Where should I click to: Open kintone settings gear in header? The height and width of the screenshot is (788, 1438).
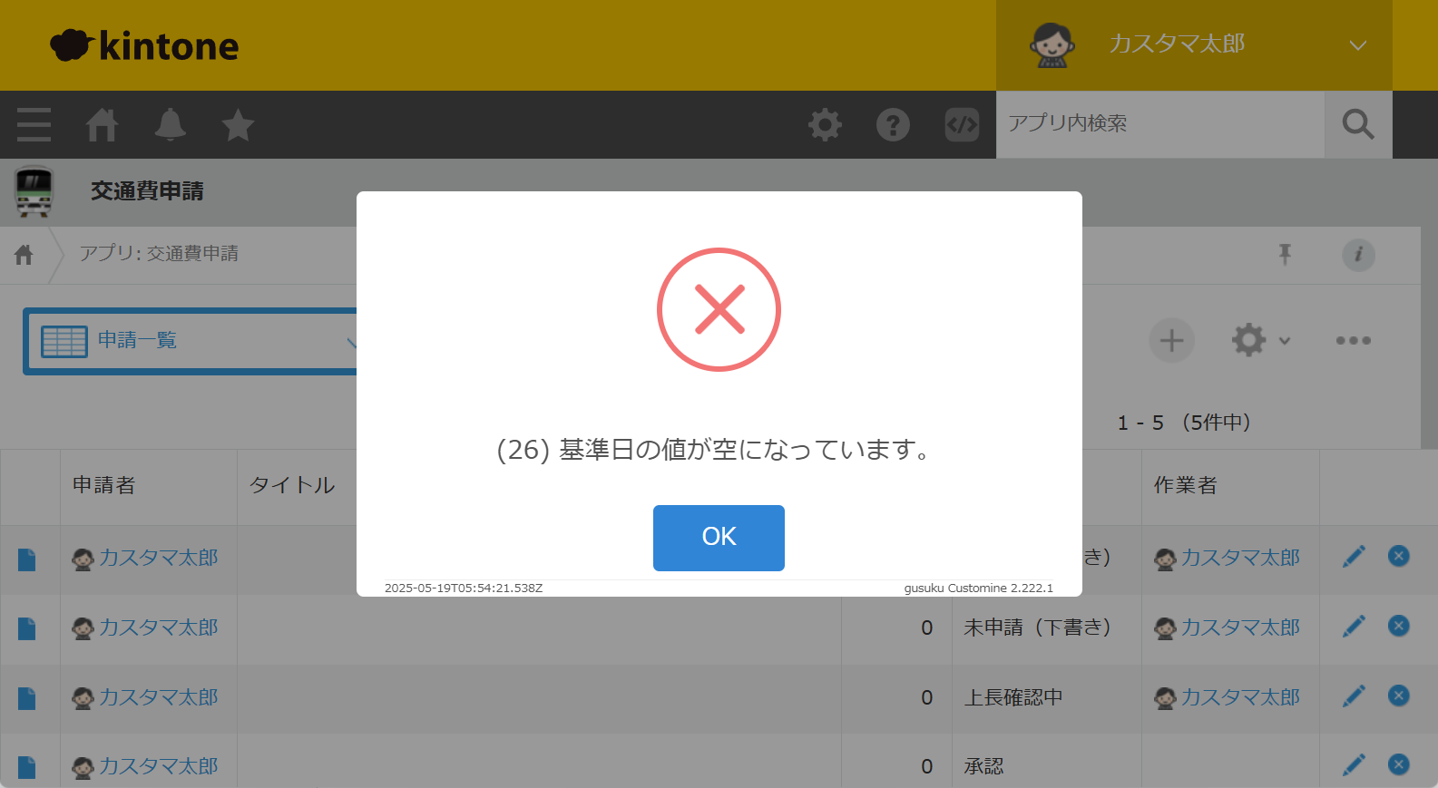[x=825, y=124]
